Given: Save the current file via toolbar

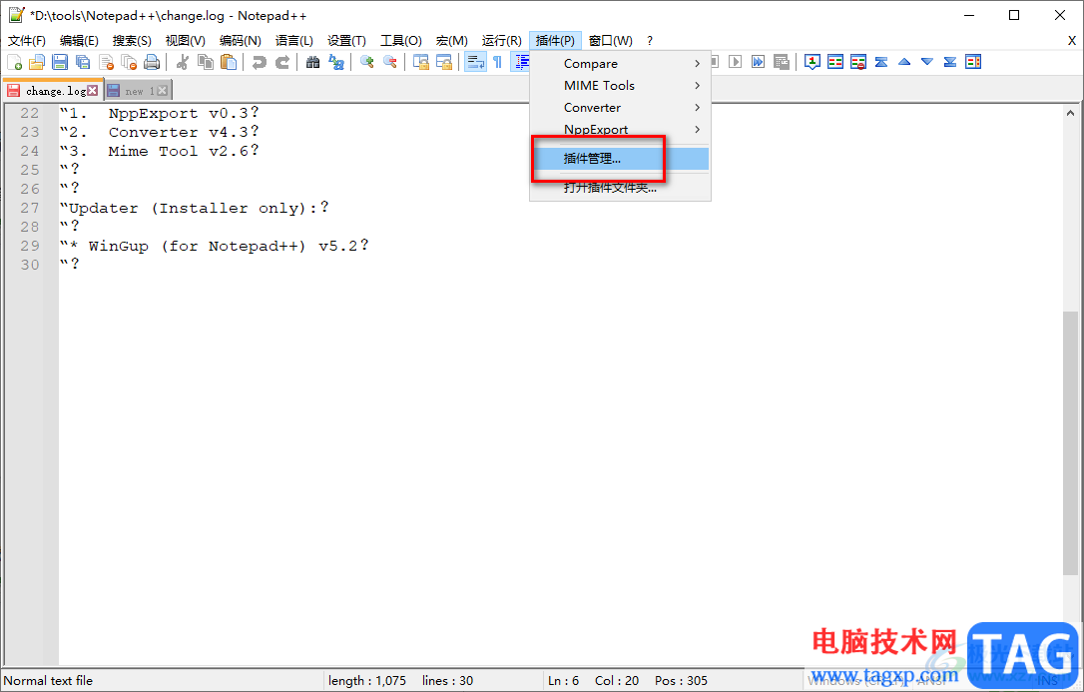Looking at the screenshot, I should [60, 62].
